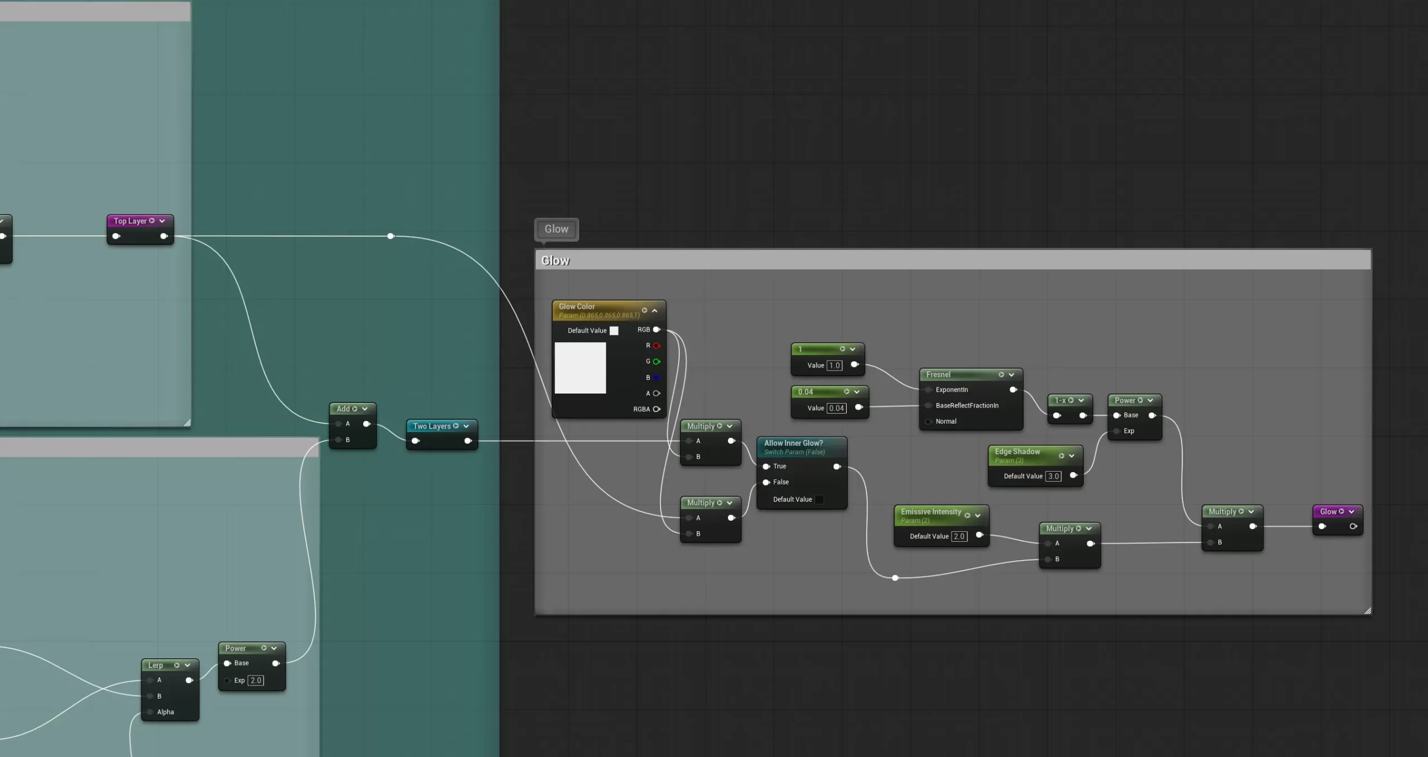Select the Allow Inner Glow? node title
Screen dimensions: 1428x757
click(793, 443)
